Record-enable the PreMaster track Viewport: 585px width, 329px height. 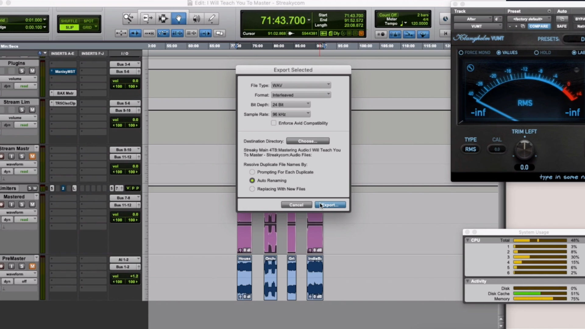click(2, 266)
